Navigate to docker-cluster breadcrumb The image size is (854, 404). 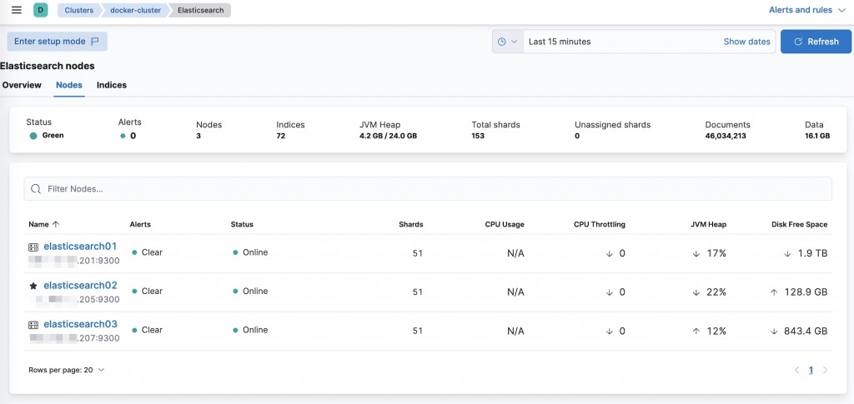(x=137, y=10)
